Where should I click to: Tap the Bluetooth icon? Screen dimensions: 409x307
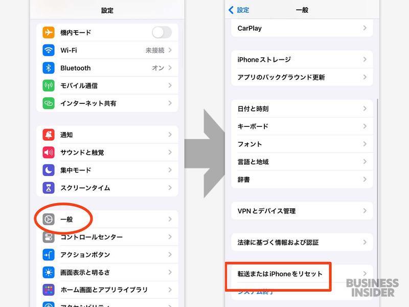coord(49,68)
